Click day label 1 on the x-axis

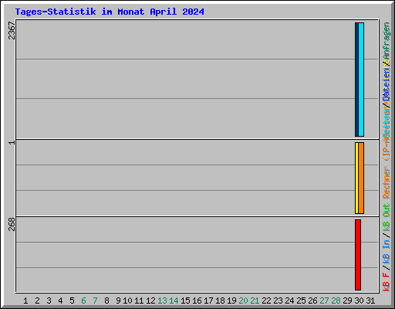pyautogui.click(x=25, y=301)
